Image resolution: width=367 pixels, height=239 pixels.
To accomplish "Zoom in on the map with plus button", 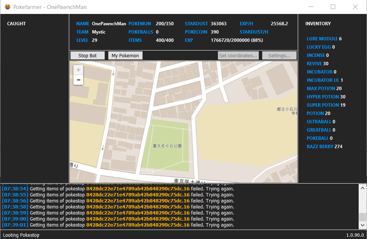I will pos(78,70).
